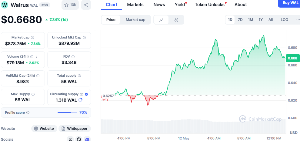Set chart range to 1Y
The height and width of the screenshot is (141, 300).
(261, 20)
